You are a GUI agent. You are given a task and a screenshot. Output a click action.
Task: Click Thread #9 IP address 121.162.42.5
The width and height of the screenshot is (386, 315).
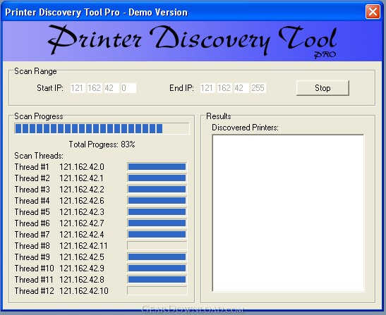coord(82,257)
